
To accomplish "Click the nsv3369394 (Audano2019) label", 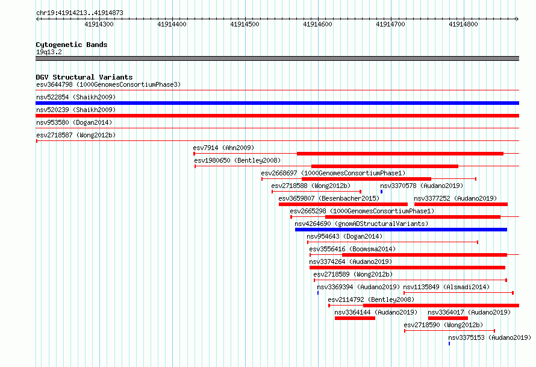I will click(358, 287).
